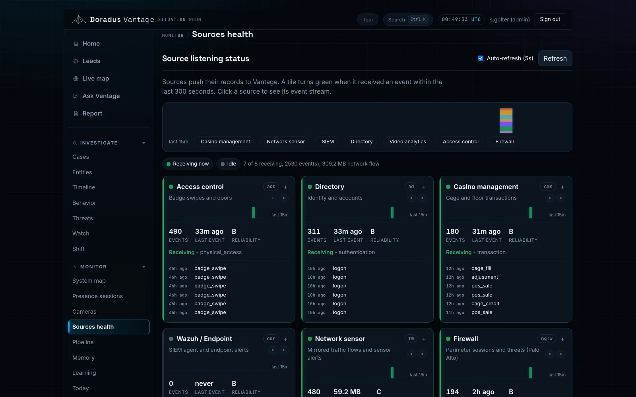The image size is (636, 397).
Task: Open the Leads page
Action: pyautogui.click(x=109, y=61)
